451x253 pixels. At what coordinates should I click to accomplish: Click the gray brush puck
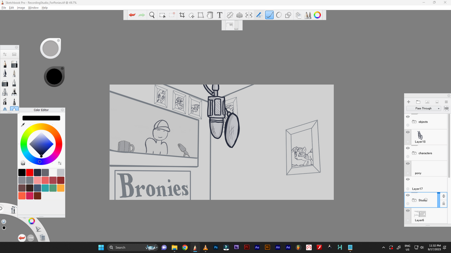(x=51, y=48)
